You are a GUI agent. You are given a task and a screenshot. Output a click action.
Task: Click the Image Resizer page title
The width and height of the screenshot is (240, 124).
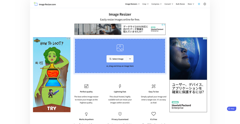coord(120,14)
